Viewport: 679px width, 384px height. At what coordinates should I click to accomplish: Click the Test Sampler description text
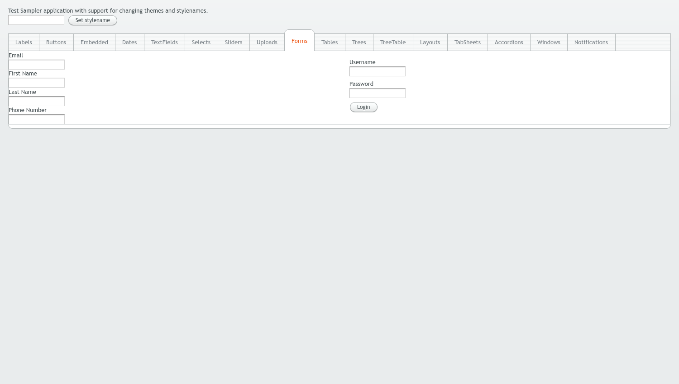[108, 11]
